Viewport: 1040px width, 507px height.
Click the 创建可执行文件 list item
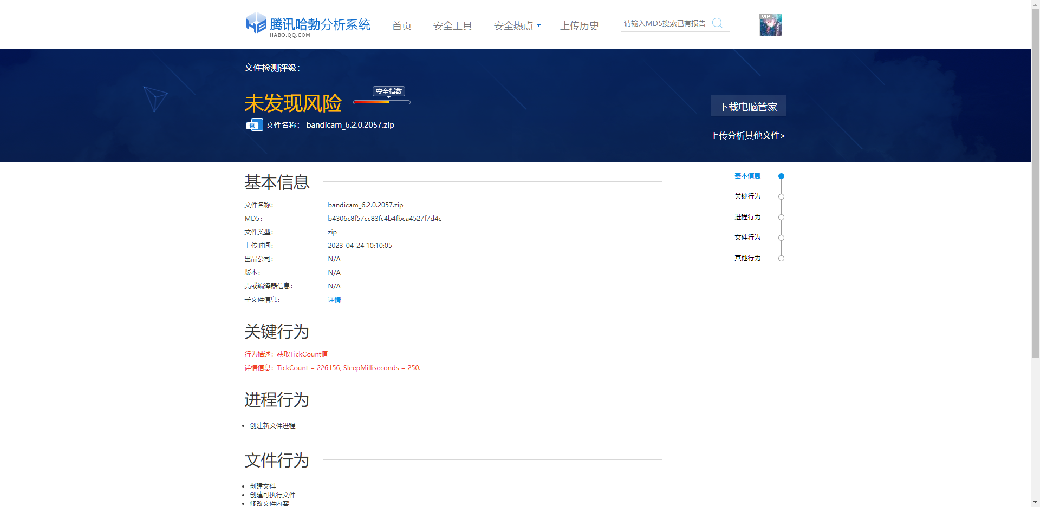(272, 495)
